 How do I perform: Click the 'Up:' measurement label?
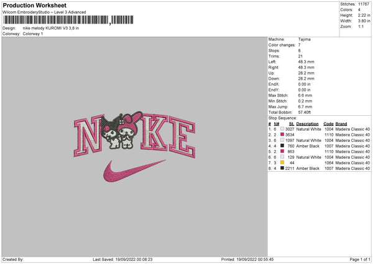coord(272,73)
